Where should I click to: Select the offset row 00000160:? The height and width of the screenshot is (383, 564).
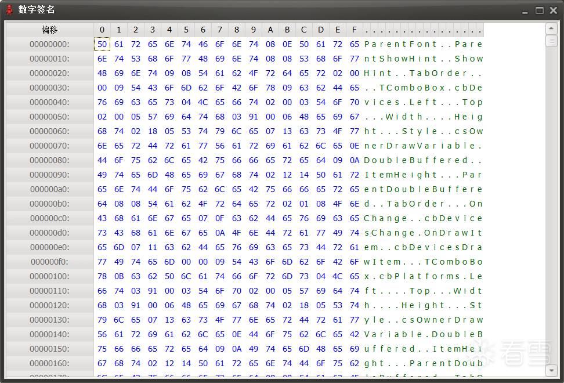pyautogui.click(x=50, y=363)
